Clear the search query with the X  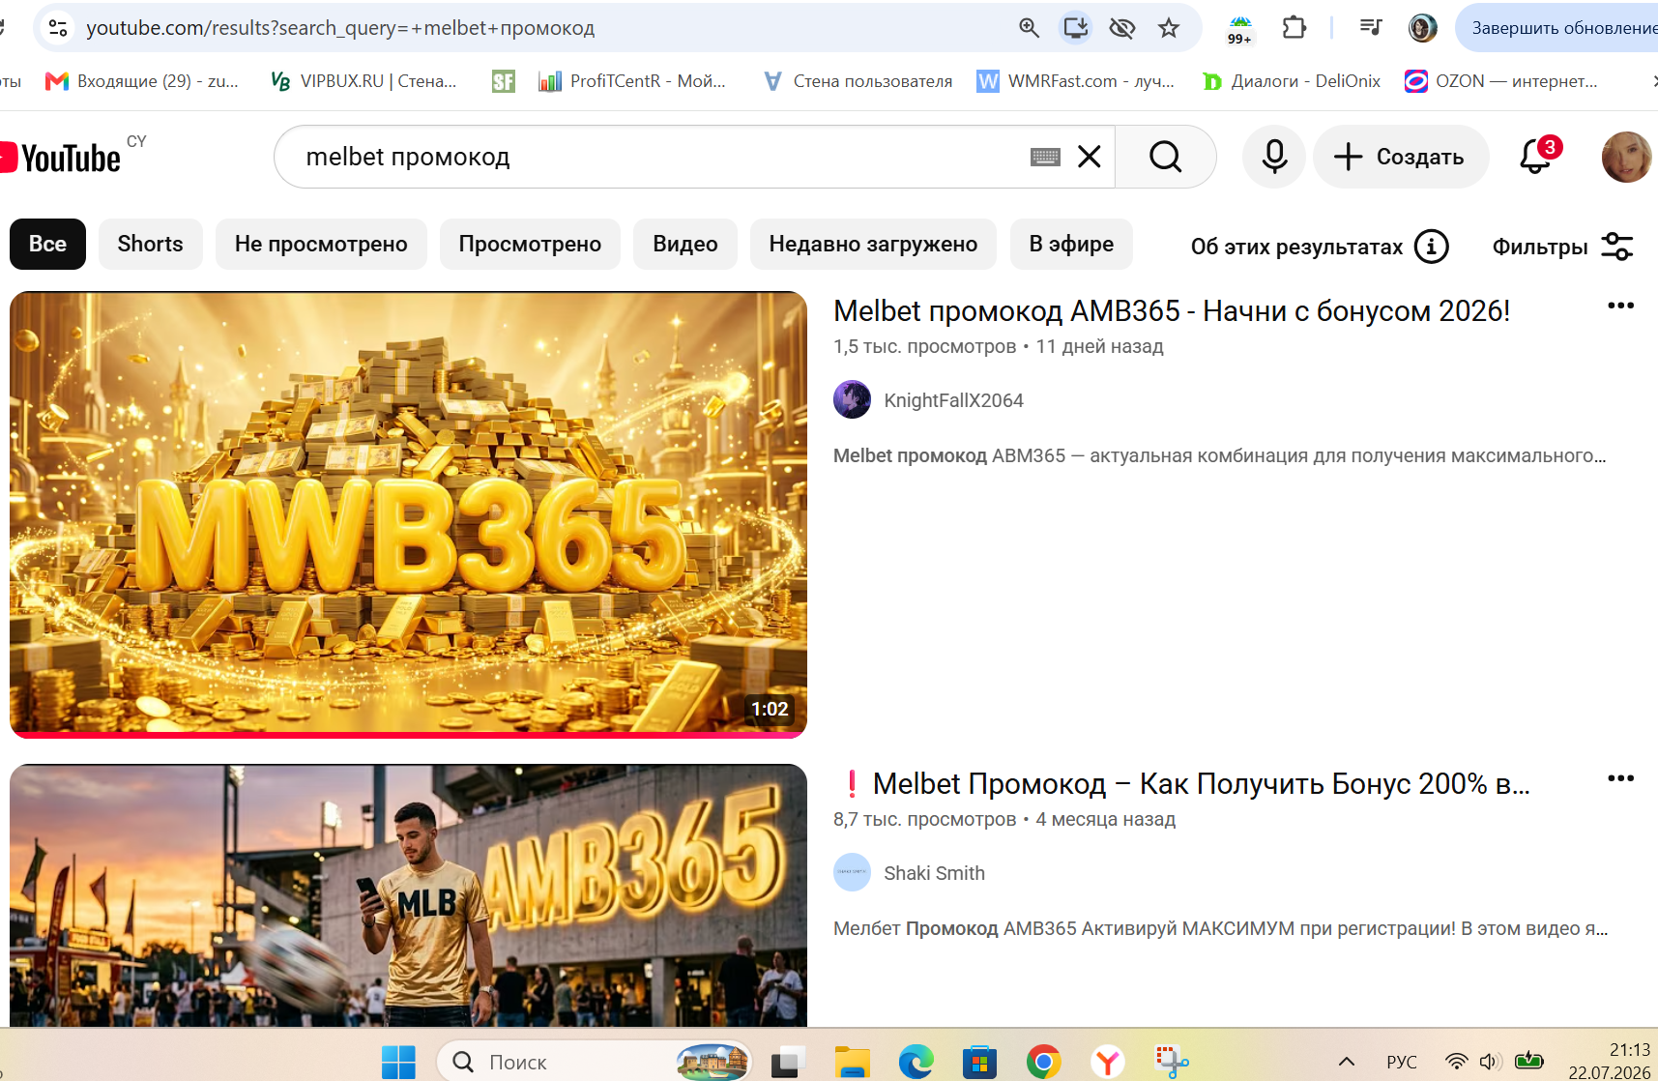[x=1090, y=157]
